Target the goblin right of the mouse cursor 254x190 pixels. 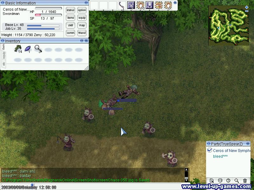click(x=149, y=129)
